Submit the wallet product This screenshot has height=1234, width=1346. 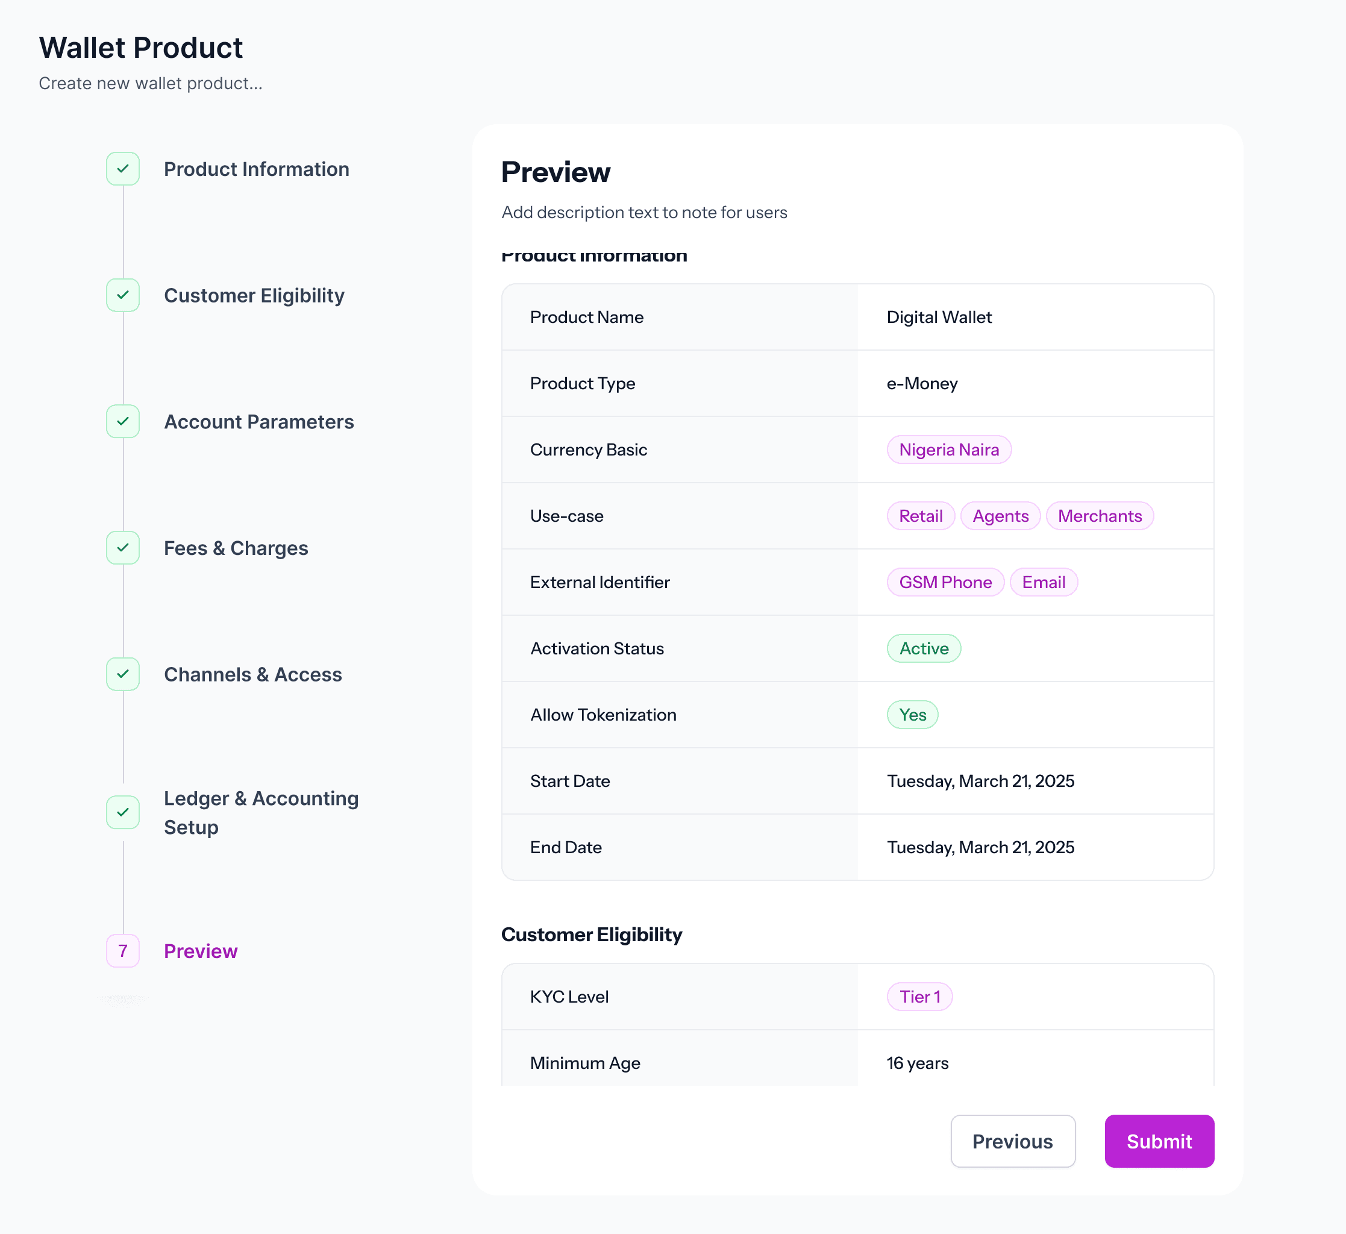[1159, 1141]
